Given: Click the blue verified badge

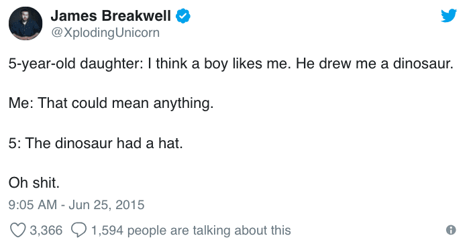Looking at the screenshot, I should click(x=182, y=16).
